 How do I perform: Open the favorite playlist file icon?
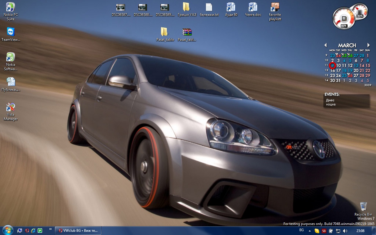tap(275, 8)
